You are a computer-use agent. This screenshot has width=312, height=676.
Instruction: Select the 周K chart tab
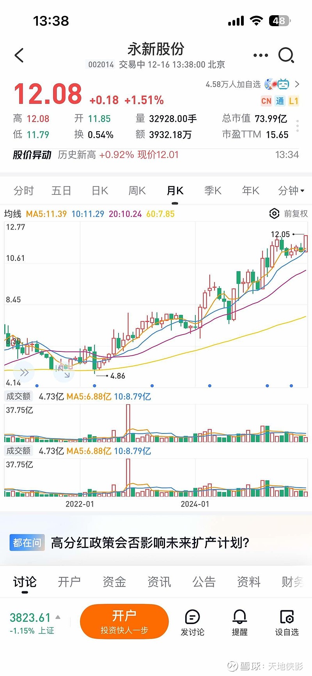coord(137,191)
